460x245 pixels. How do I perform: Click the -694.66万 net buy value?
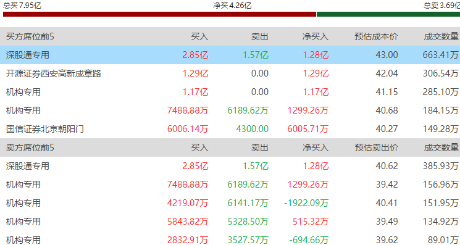[x=309, y=240]
